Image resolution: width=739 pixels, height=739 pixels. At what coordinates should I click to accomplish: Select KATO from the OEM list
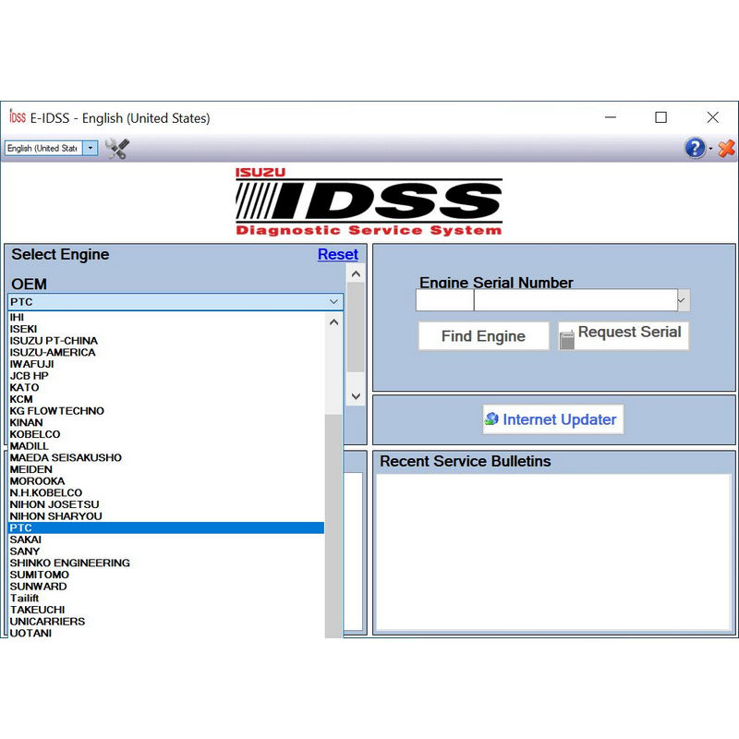tap(166, 387)
